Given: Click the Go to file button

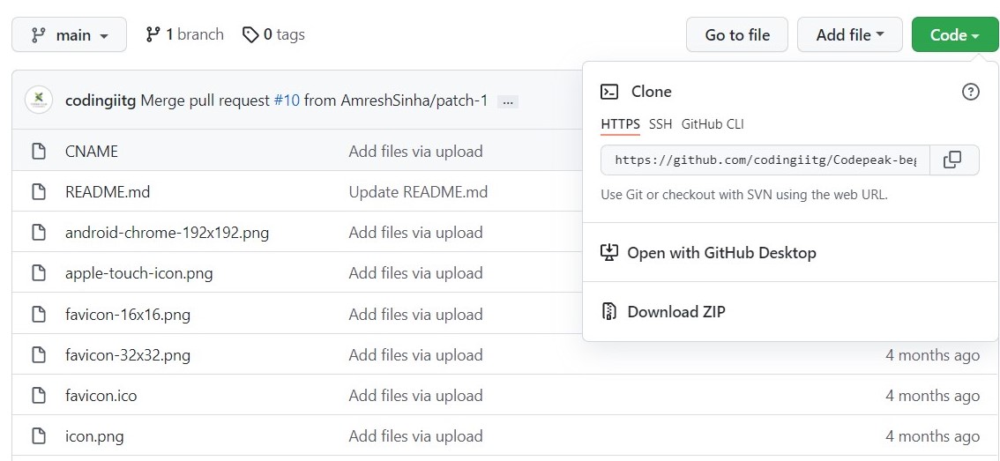Looking at the screenshot, I should [737, 35].
